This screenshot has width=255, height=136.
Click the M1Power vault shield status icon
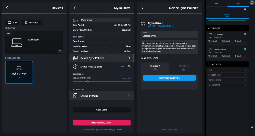pyautogui.click(x=245, y=35)
